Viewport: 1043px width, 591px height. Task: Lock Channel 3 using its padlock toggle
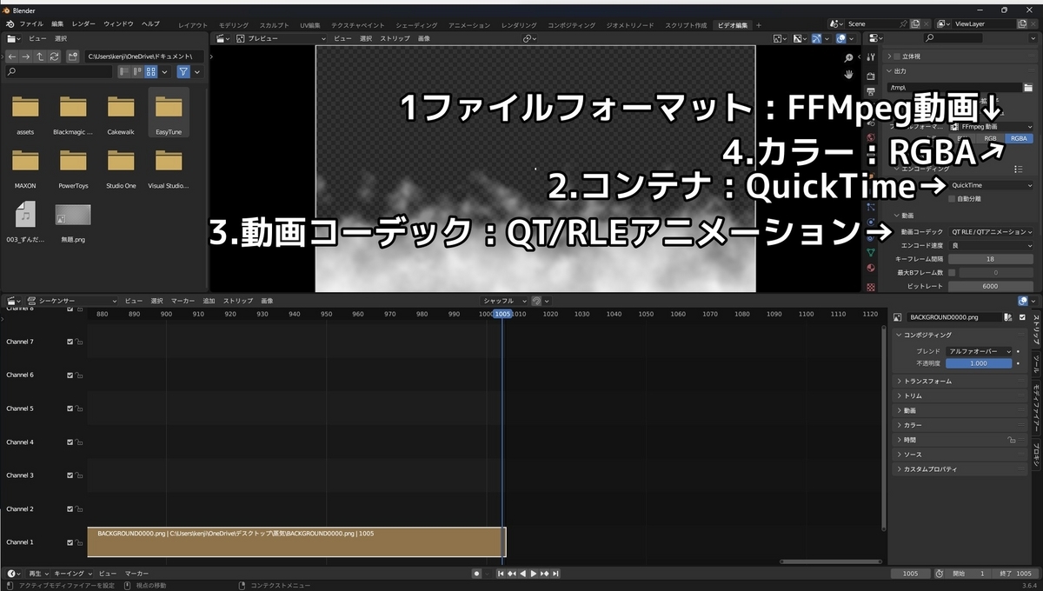pos(79,475)
